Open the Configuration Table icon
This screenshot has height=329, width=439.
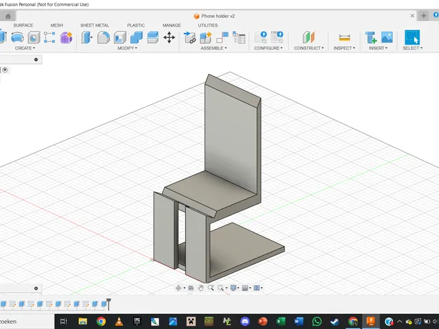pyautogui.click(x=277, y=38)
